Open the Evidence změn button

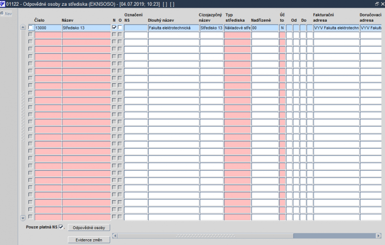tap(89, 240)
